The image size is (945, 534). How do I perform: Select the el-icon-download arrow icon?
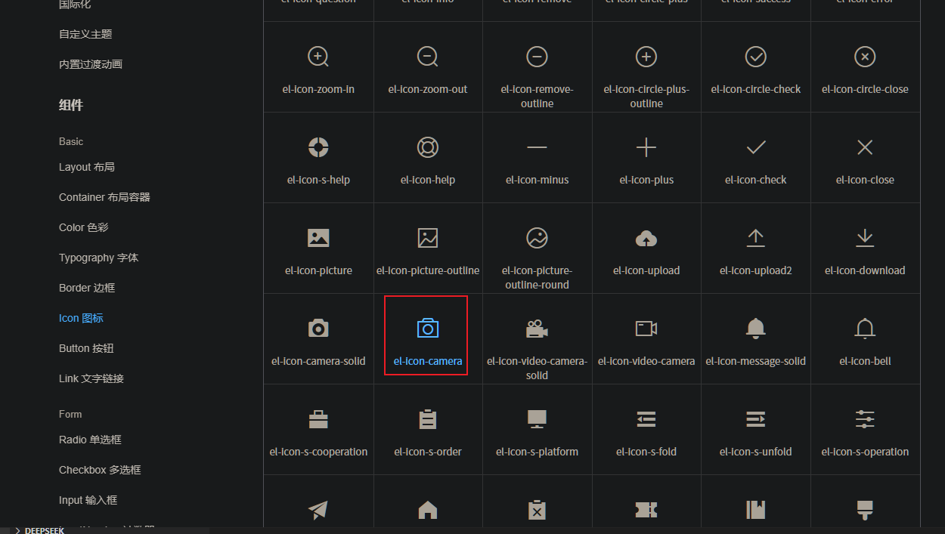pyautogui.click(x=865, y=238)
